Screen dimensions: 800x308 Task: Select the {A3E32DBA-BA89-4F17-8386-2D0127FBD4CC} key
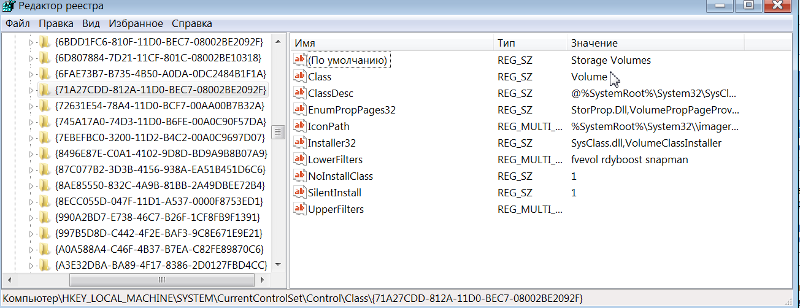point(161,265)
